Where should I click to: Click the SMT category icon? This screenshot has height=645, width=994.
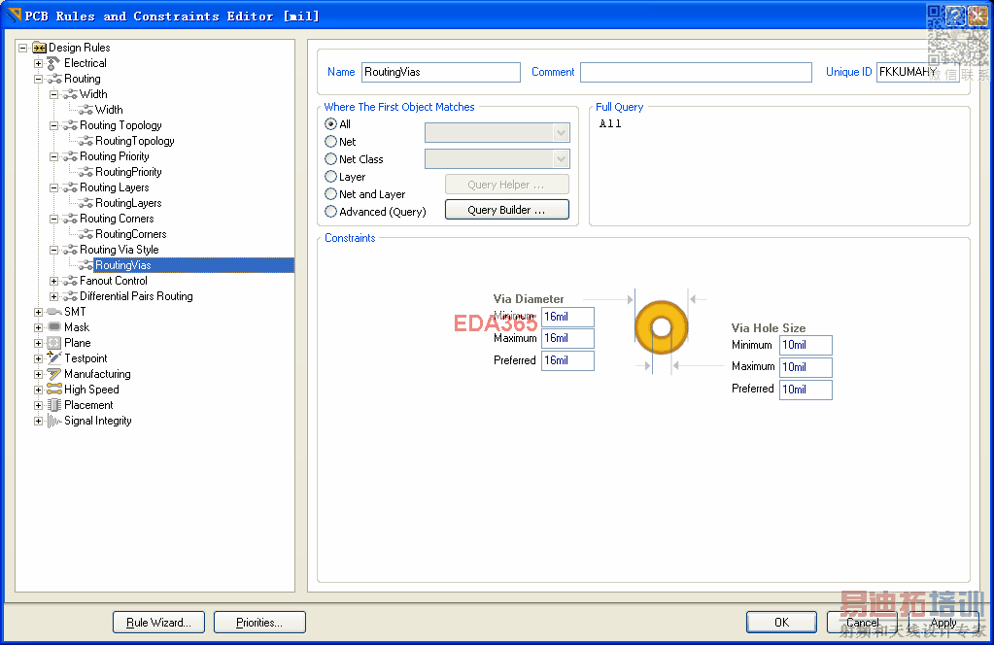pyautogui.click(x=54, y=312)
